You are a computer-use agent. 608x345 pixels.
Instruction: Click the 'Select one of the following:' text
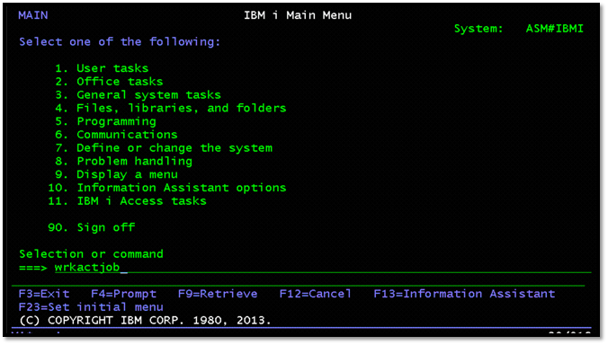(x=120, y=42)
